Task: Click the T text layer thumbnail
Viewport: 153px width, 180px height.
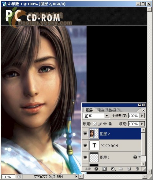Action: point(94,145)
